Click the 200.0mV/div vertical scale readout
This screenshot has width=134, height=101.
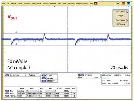click(15, 75)
